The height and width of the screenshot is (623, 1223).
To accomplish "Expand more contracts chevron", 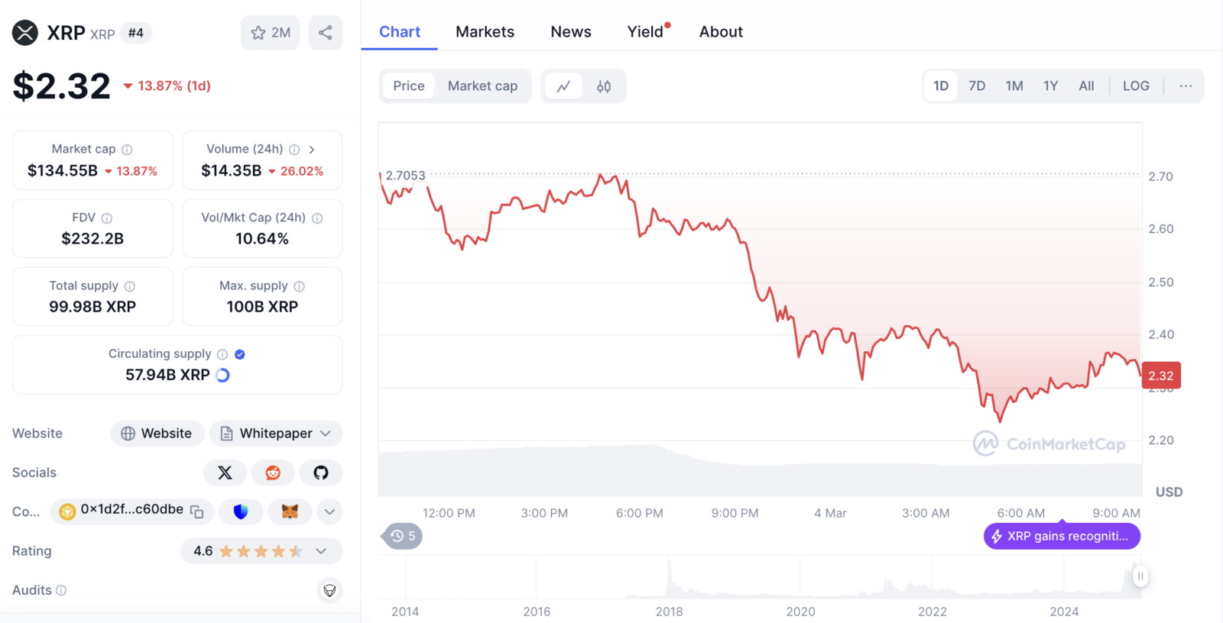I will (329, 512).
